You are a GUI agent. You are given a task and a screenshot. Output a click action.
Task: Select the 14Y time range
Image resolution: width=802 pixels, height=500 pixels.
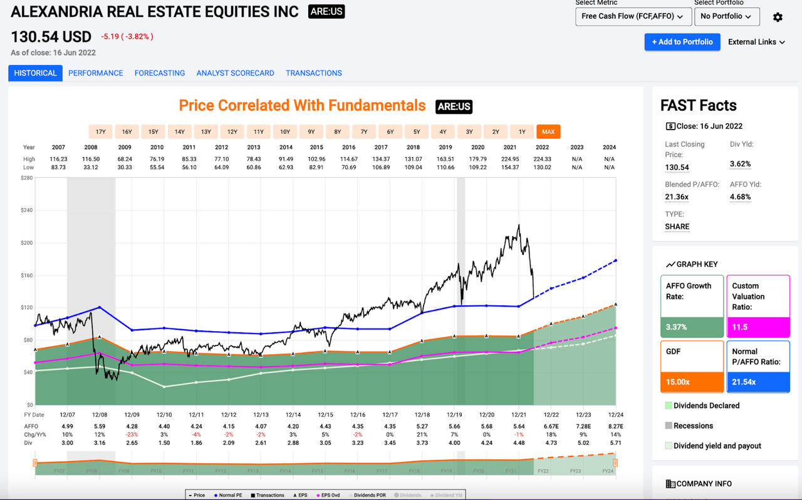179,132
